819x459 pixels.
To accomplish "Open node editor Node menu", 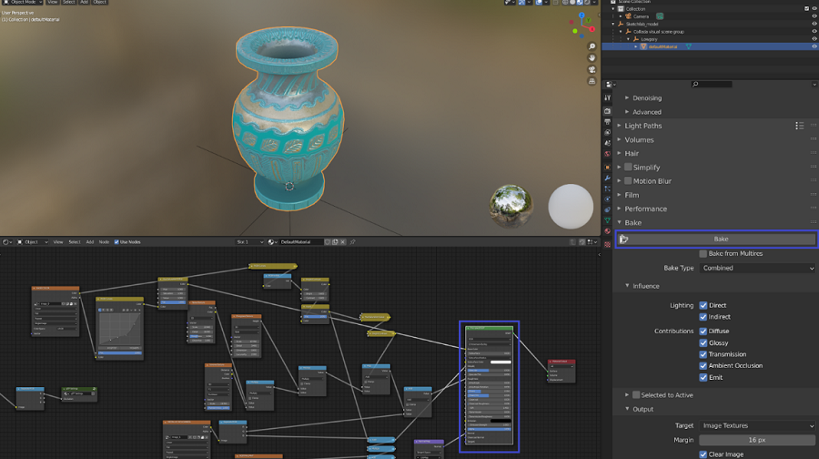I will tap(104, 242).
